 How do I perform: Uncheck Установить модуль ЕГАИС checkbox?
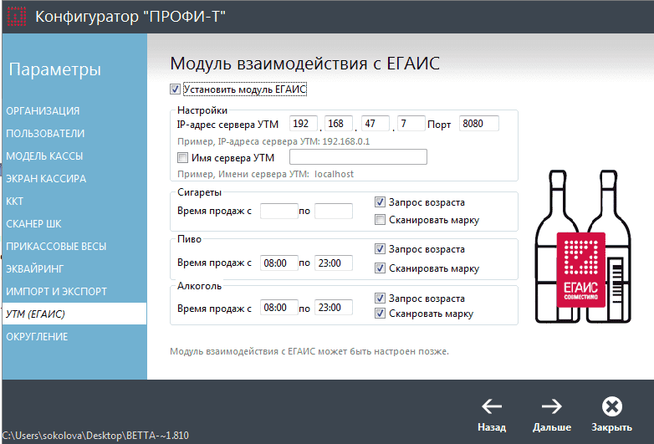pyautogui.click(x=175, y=89)
